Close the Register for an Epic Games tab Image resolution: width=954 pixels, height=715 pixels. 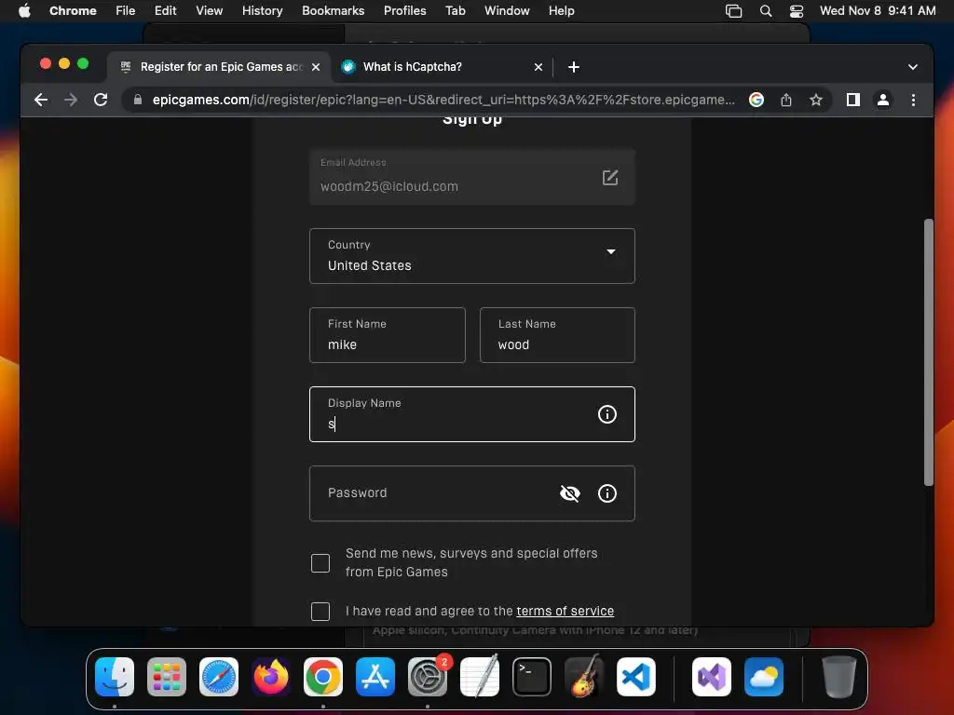[x=316, y=67]
